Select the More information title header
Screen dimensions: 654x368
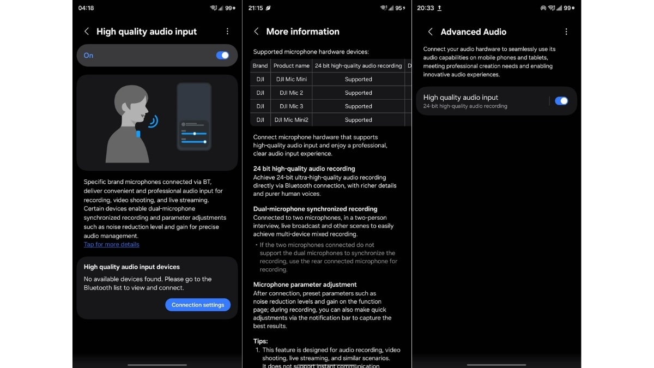tap(302, 32)
